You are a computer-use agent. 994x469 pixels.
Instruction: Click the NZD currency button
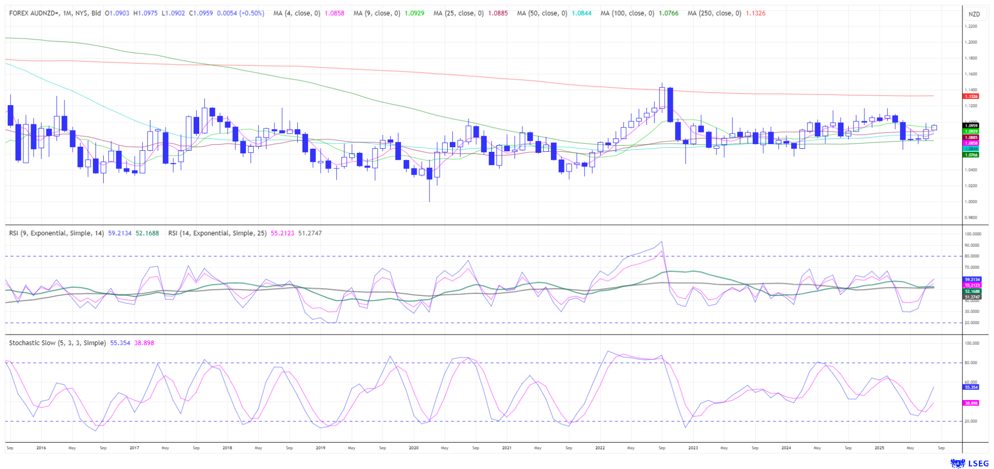click(974, 14)
